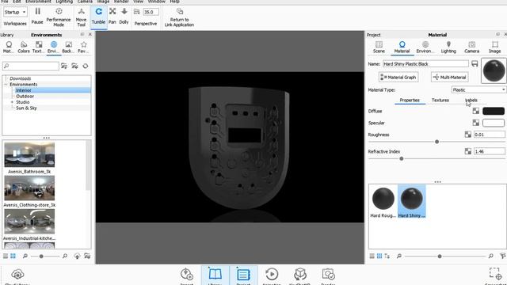Select the Sun & Sky folder
The width and height of the screenshot is (507, 285).
coord(26,108)
